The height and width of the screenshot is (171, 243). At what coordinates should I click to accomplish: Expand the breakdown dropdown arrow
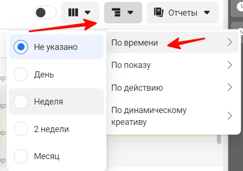130,12
